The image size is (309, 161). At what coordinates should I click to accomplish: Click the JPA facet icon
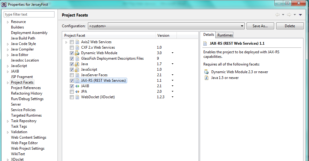[77, 92]
